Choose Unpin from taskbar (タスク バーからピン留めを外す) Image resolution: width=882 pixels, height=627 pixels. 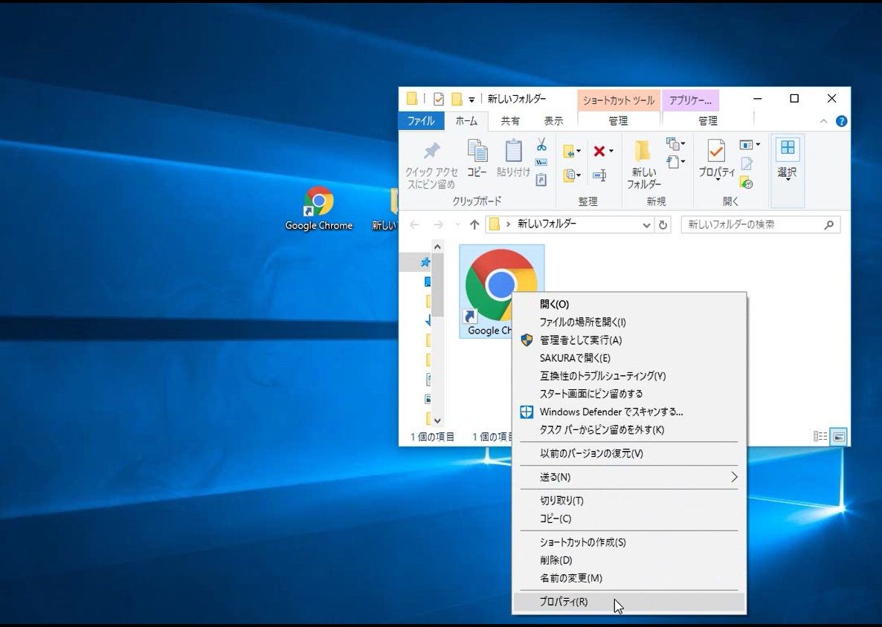(x=630, y=430)
